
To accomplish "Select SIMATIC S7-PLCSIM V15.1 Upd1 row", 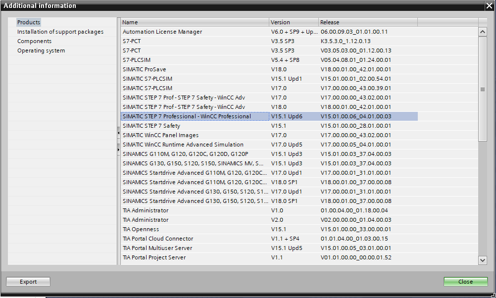I will tap(269, 79).
